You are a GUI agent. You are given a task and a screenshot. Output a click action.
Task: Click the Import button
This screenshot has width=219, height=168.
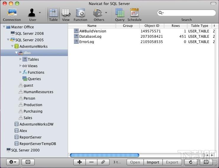153,162
